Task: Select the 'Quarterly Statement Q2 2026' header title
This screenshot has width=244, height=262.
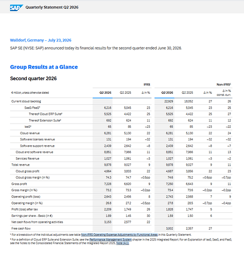Action: [x=52, y=7]
